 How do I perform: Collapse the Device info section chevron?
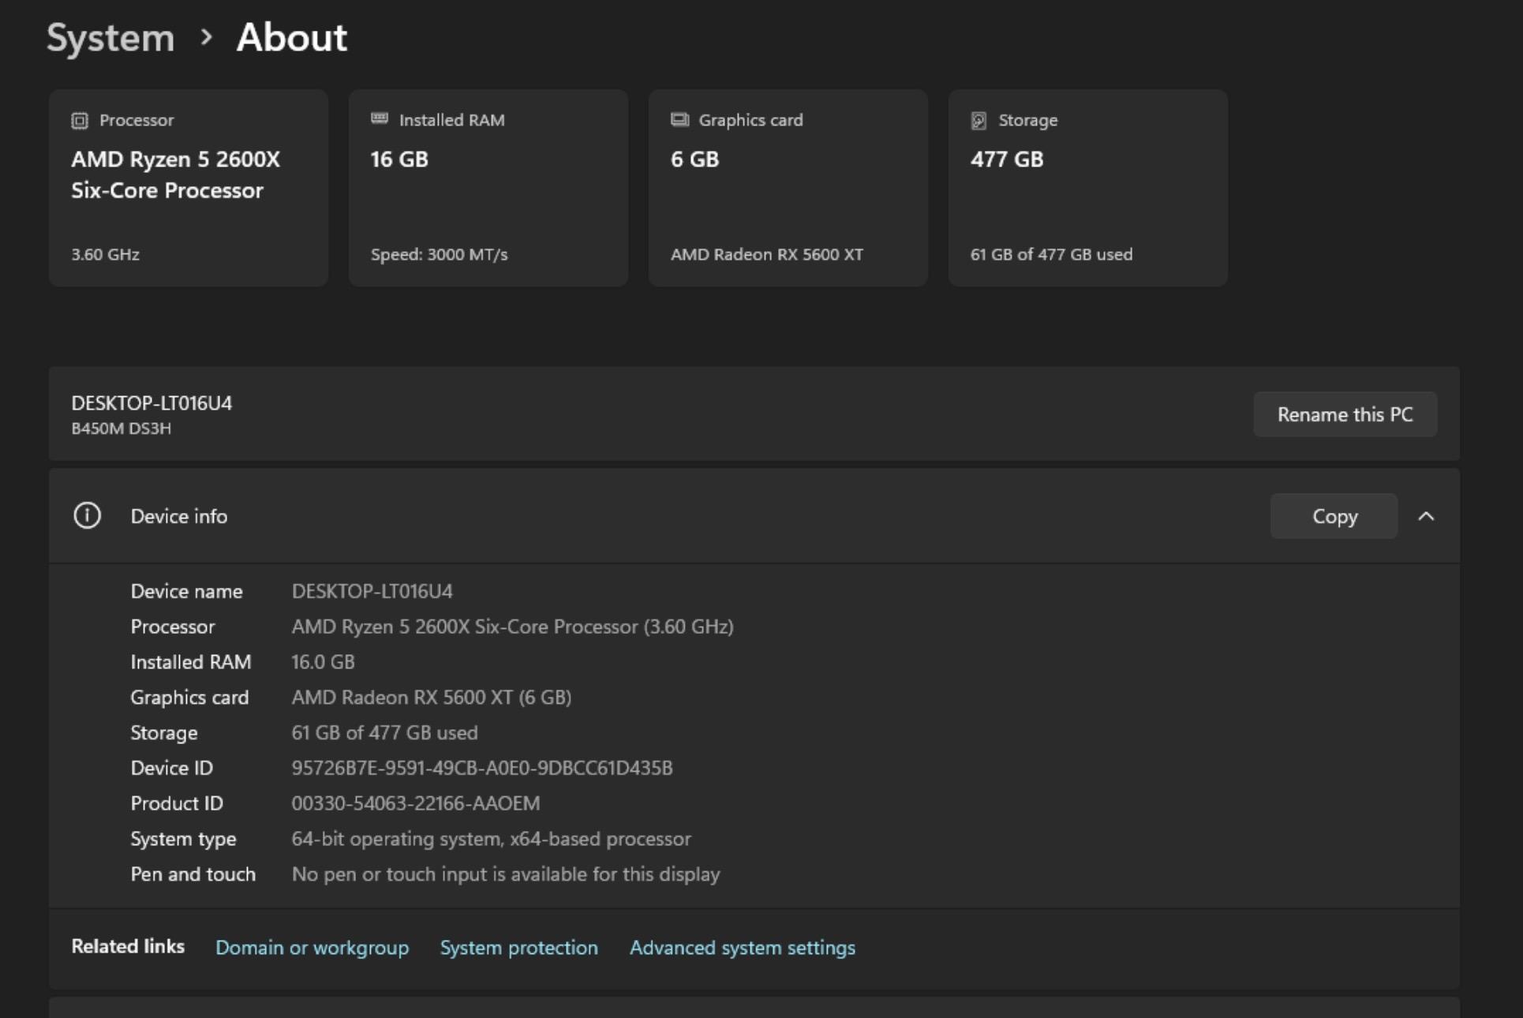(x=1426, y=516)
